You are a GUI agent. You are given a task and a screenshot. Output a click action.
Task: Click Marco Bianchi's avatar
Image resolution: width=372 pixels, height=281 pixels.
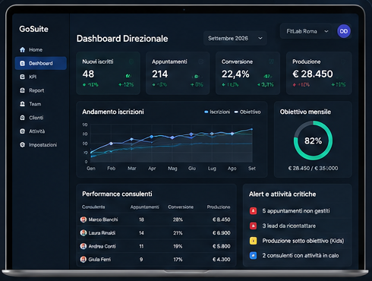[x=84, y=219]
